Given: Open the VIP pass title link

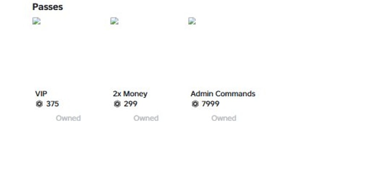Looking at the screenshot, I should 41,93.
